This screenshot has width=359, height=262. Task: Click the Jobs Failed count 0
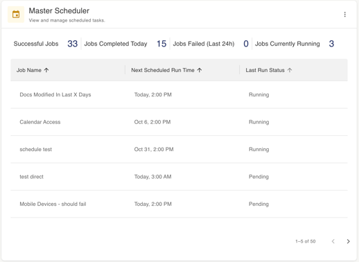point(246,44)
